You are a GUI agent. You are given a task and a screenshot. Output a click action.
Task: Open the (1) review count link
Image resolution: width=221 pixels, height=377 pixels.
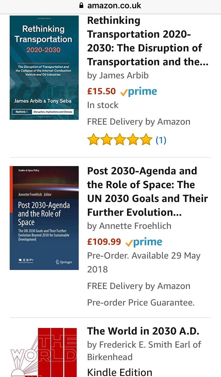161,140
